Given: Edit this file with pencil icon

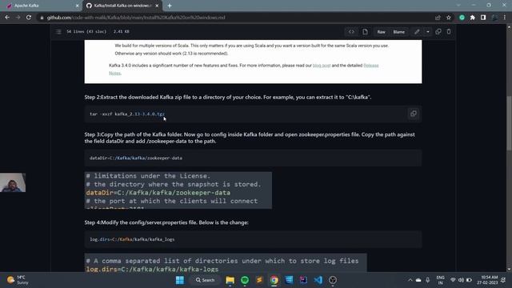Looking at the screenshot, I should tap(417, 32).
